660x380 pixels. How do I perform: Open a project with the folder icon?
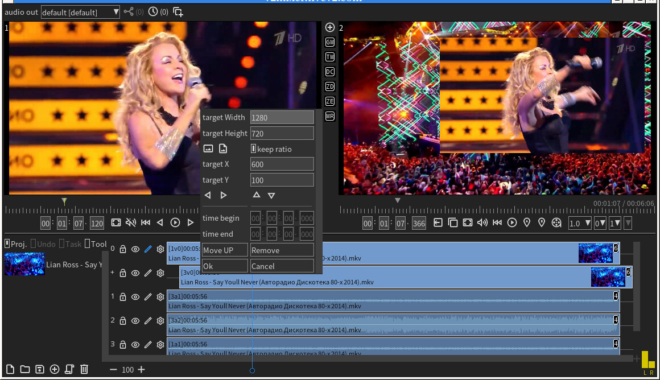[x=24, y=369]
